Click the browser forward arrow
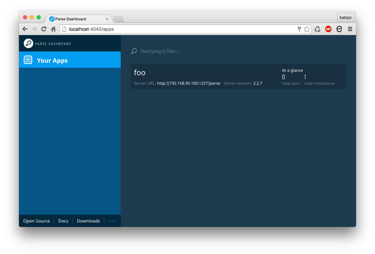Viewport: 375px width, 254px height. click(35, 29)
